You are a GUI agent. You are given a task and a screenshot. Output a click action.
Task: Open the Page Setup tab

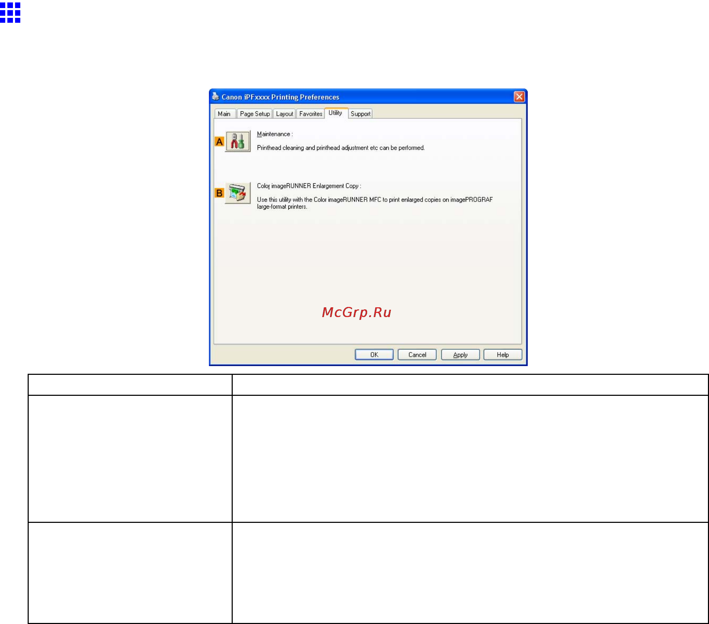(x=255, y=114)
